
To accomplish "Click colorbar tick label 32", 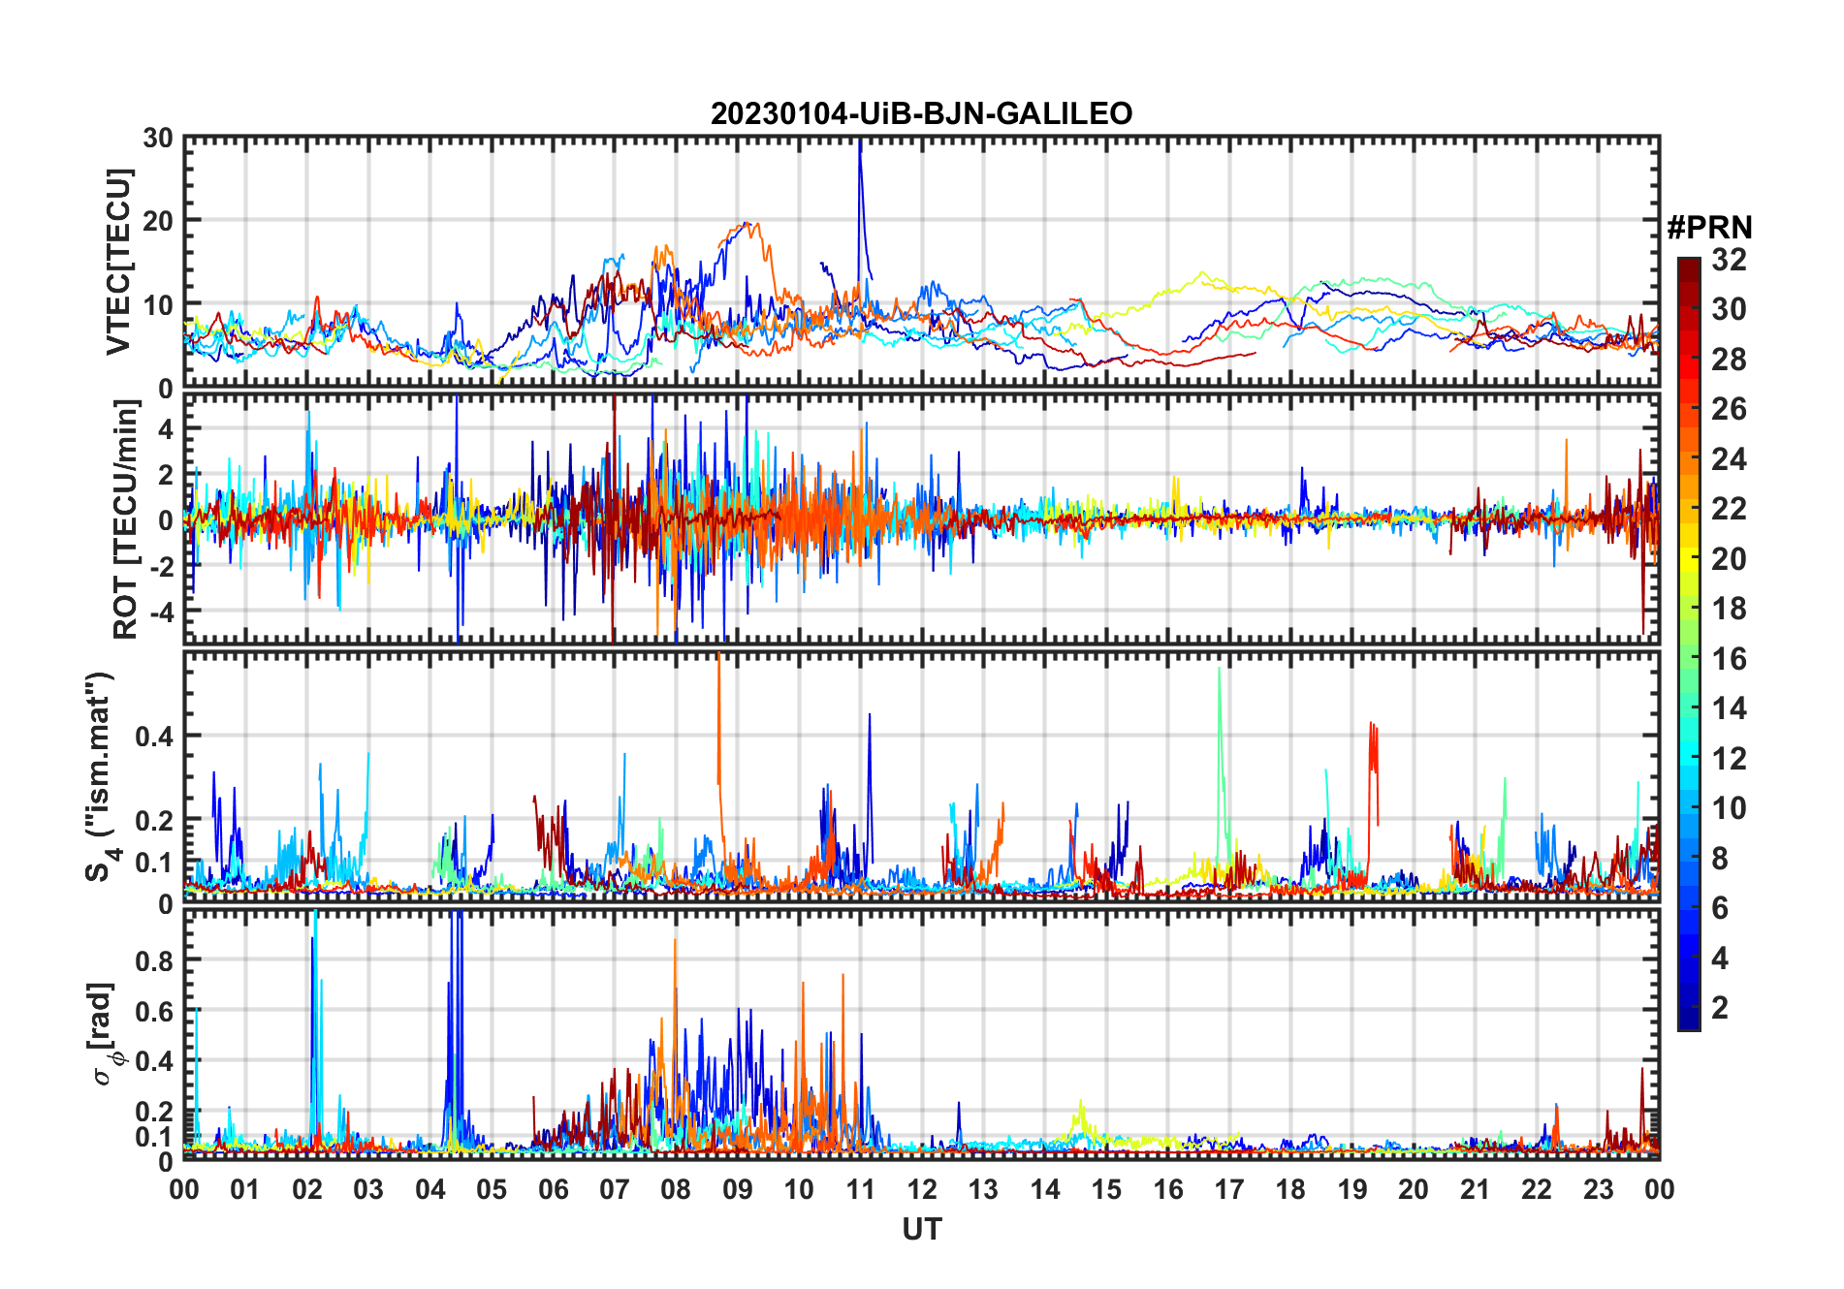I will pyautogui.click(x=1729, y=260).
